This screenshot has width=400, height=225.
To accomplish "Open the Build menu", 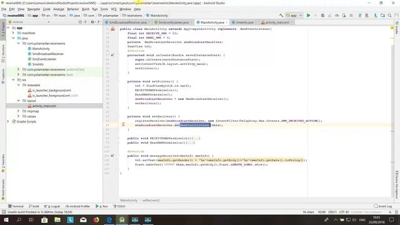I will pyautogui.click(x=86, y=9).
